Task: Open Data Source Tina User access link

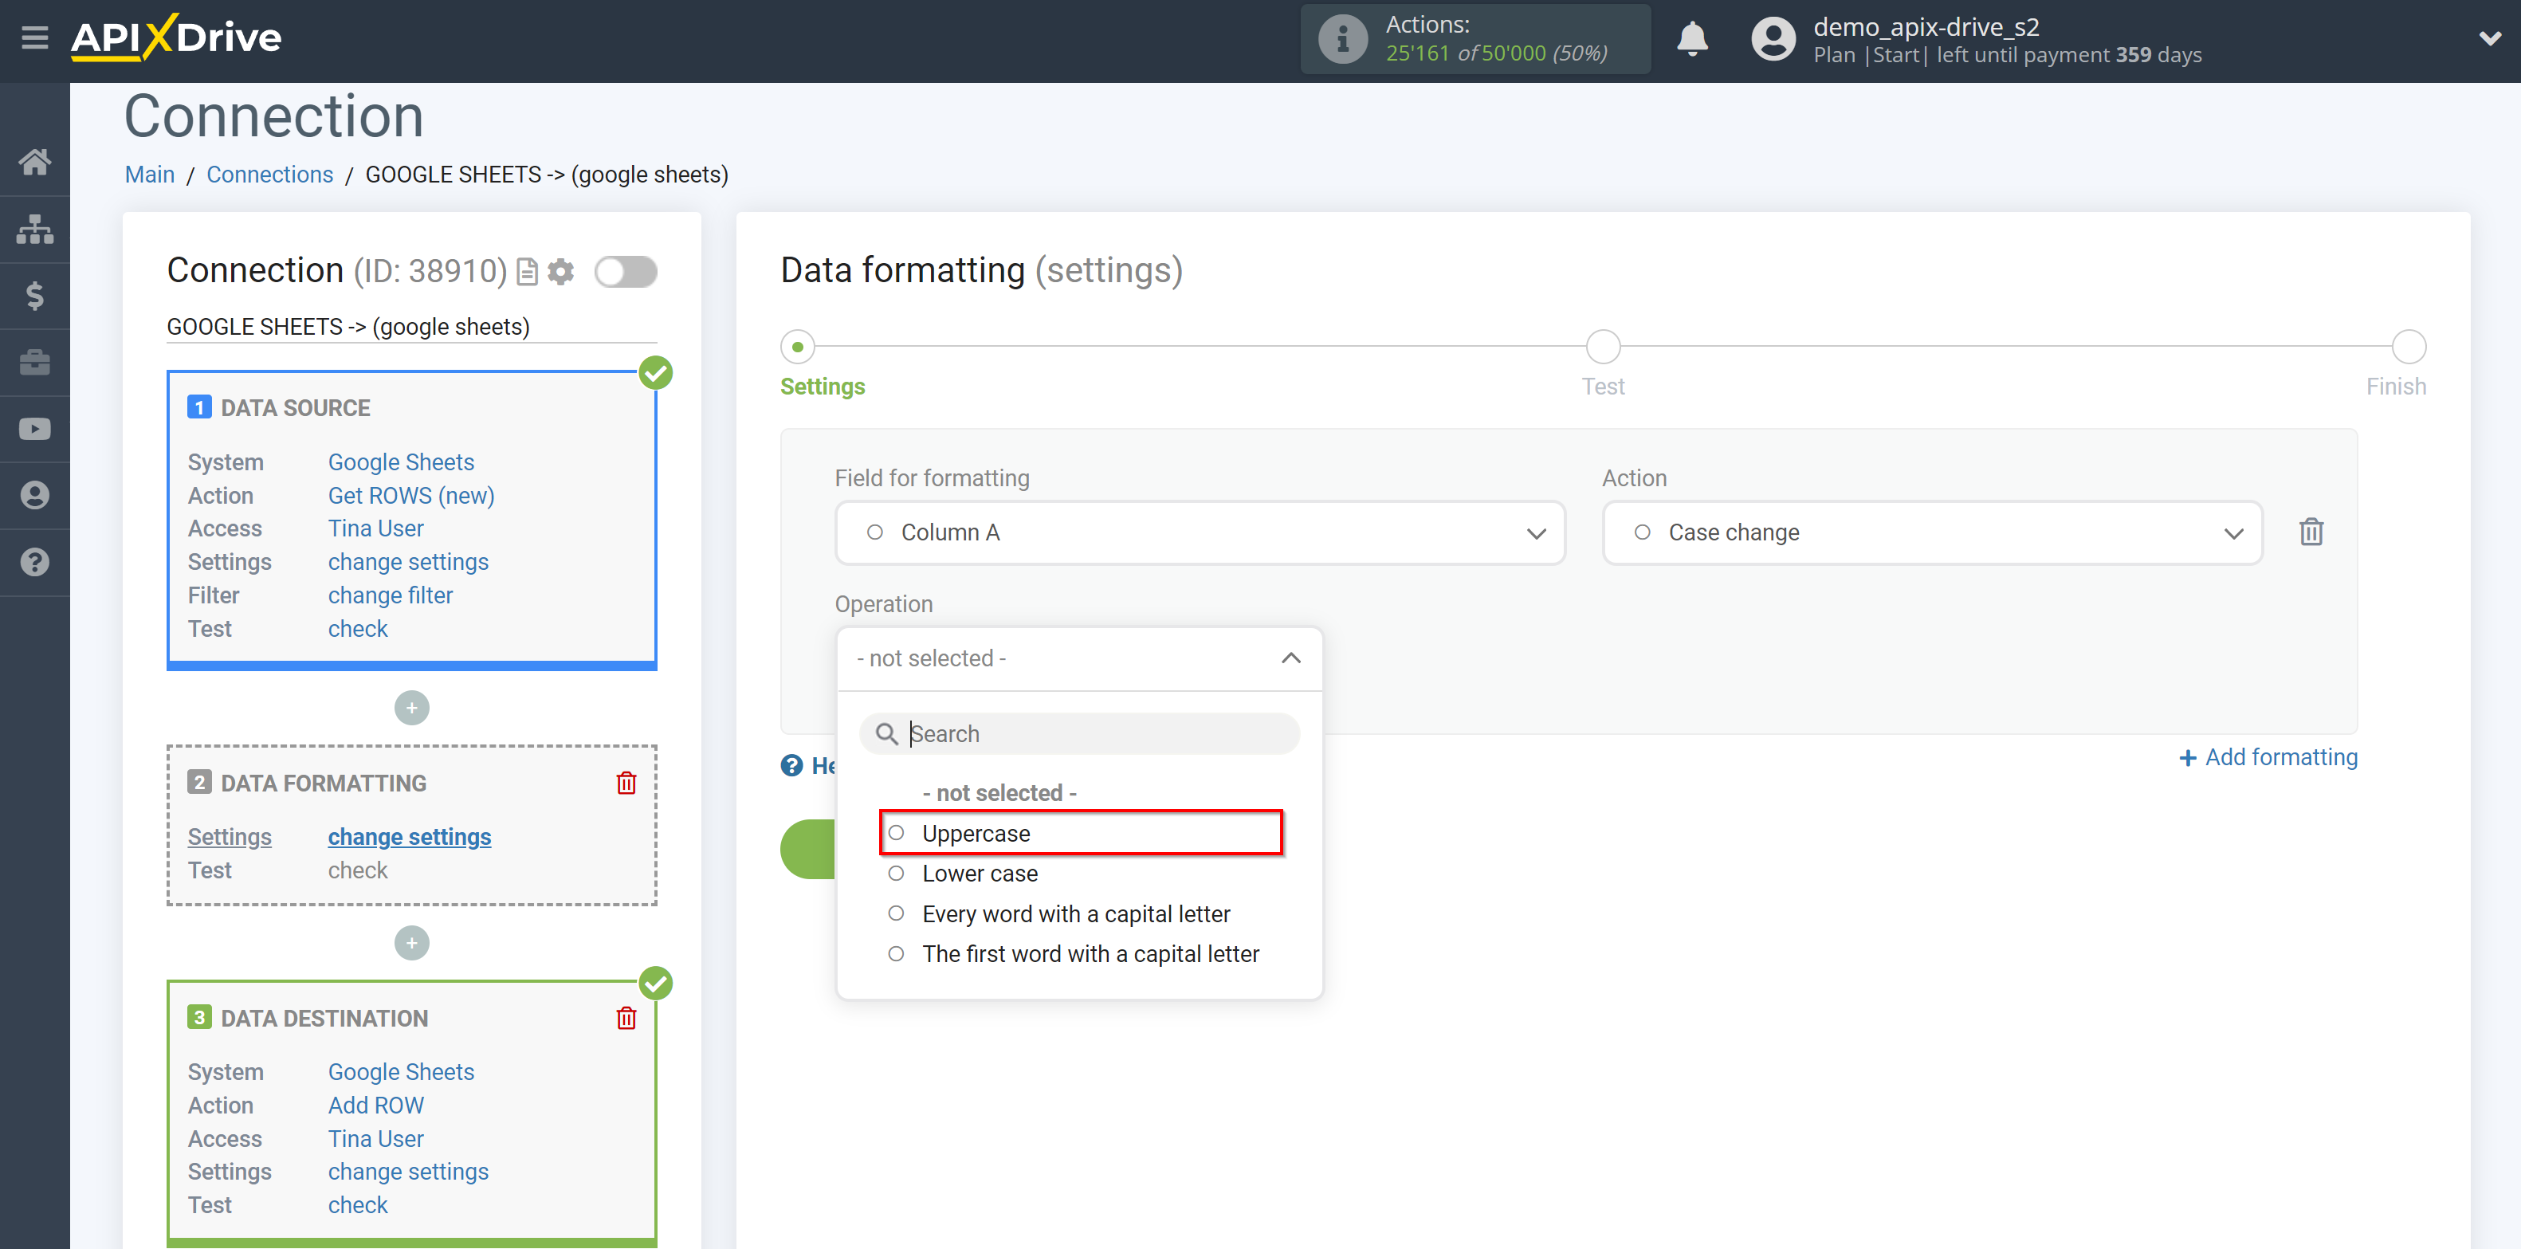Action: pos(376,528)
